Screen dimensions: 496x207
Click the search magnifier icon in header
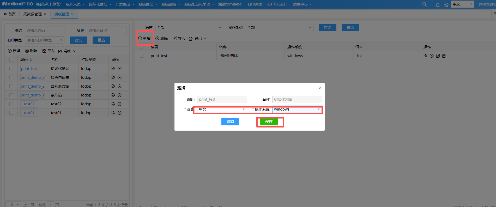(x=425, y=4)
